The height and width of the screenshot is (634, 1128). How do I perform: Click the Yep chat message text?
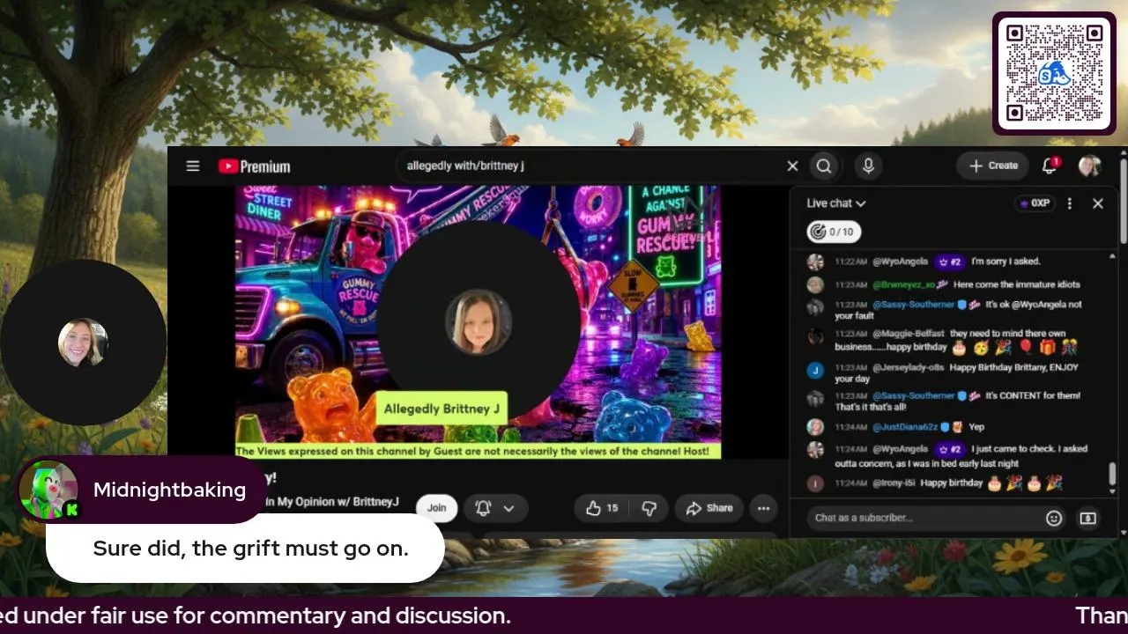coord(976,427)
